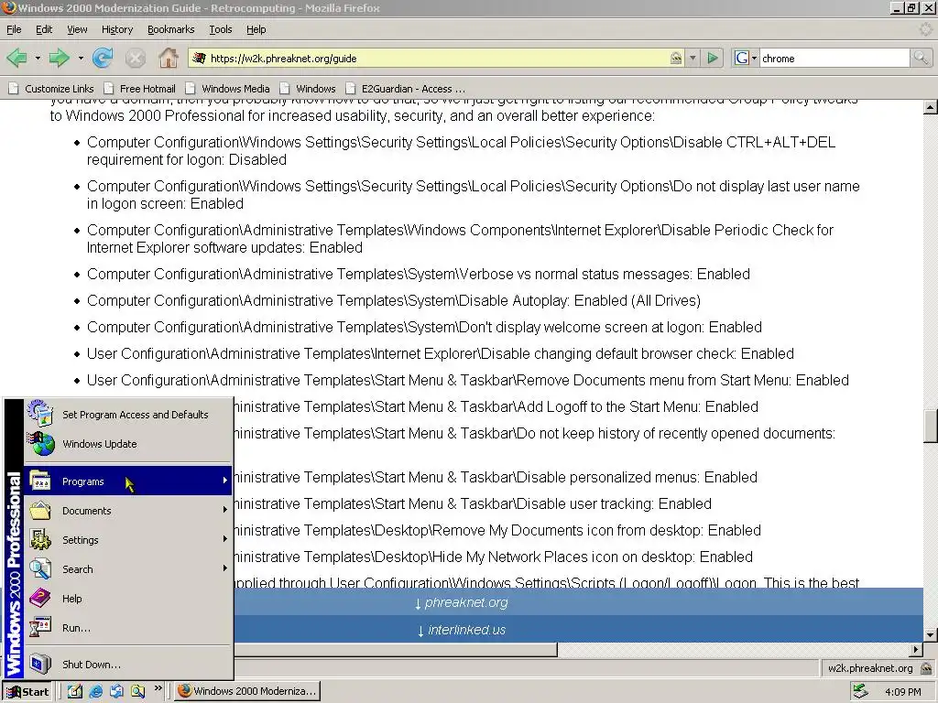Launch Outlook Express from quick launch
The height and width of the screenshot is (703, 938).
(x=116, y=692)
